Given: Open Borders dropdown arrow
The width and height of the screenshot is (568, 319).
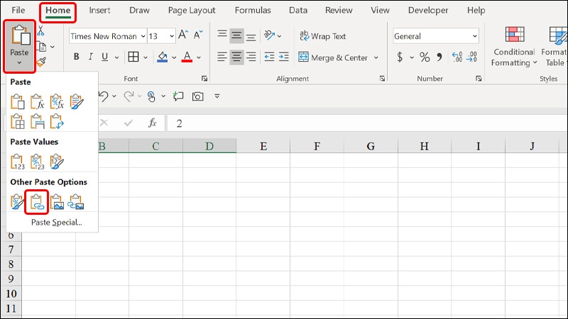Looking at the screenshot, I should click(146, 57).
